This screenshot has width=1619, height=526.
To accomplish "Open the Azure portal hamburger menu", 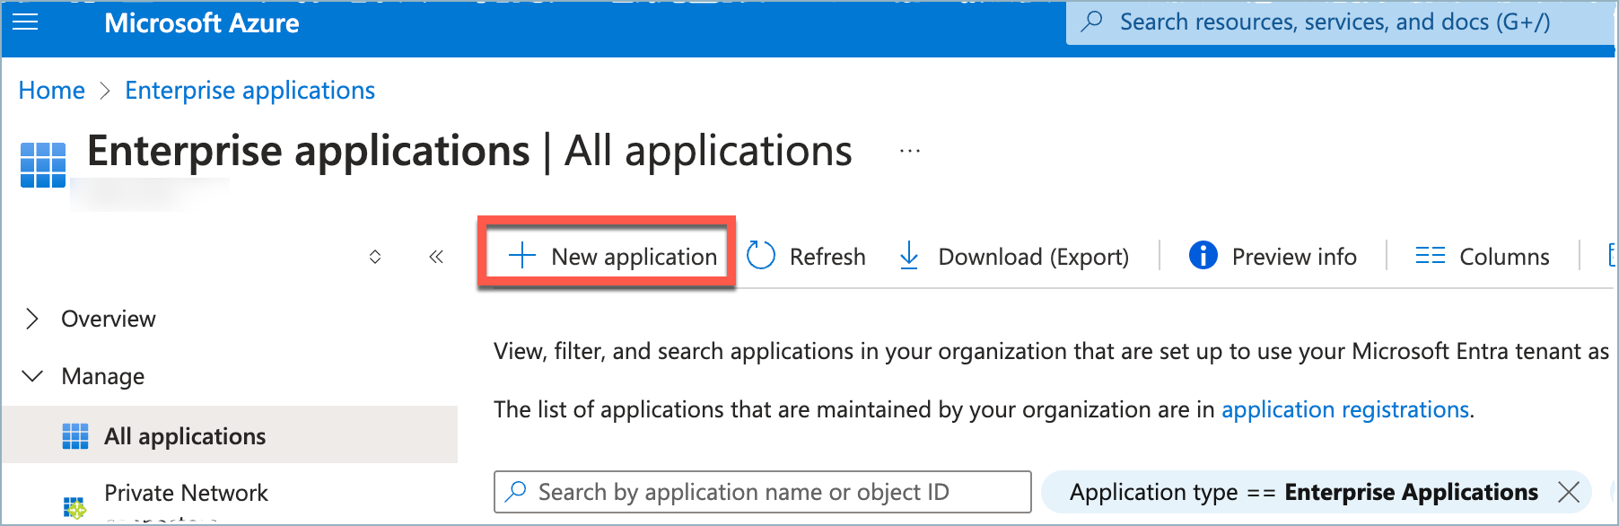I will 25,22.
